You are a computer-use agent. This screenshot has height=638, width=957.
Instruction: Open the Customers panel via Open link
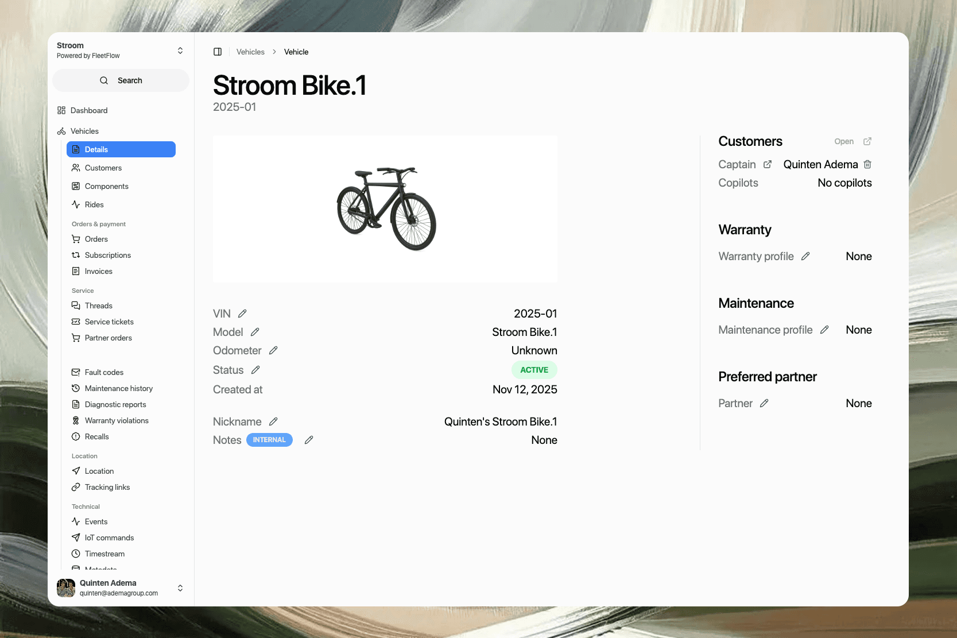pos(853,141)
